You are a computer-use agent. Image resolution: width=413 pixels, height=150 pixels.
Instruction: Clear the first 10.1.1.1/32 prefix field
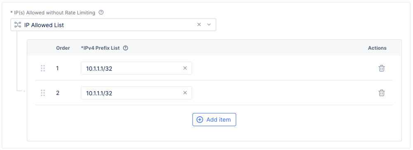[x=185, y=68]
